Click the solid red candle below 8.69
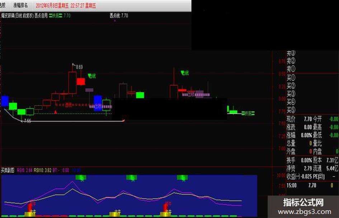The image size is (339, 218). (x=81, y=82)
